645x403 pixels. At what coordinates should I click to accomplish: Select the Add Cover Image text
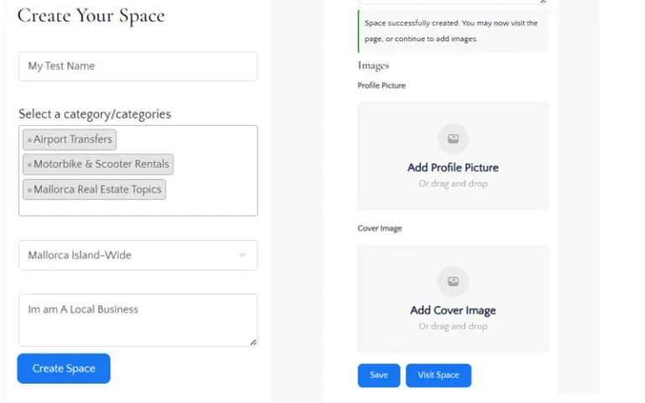[453, 310]
